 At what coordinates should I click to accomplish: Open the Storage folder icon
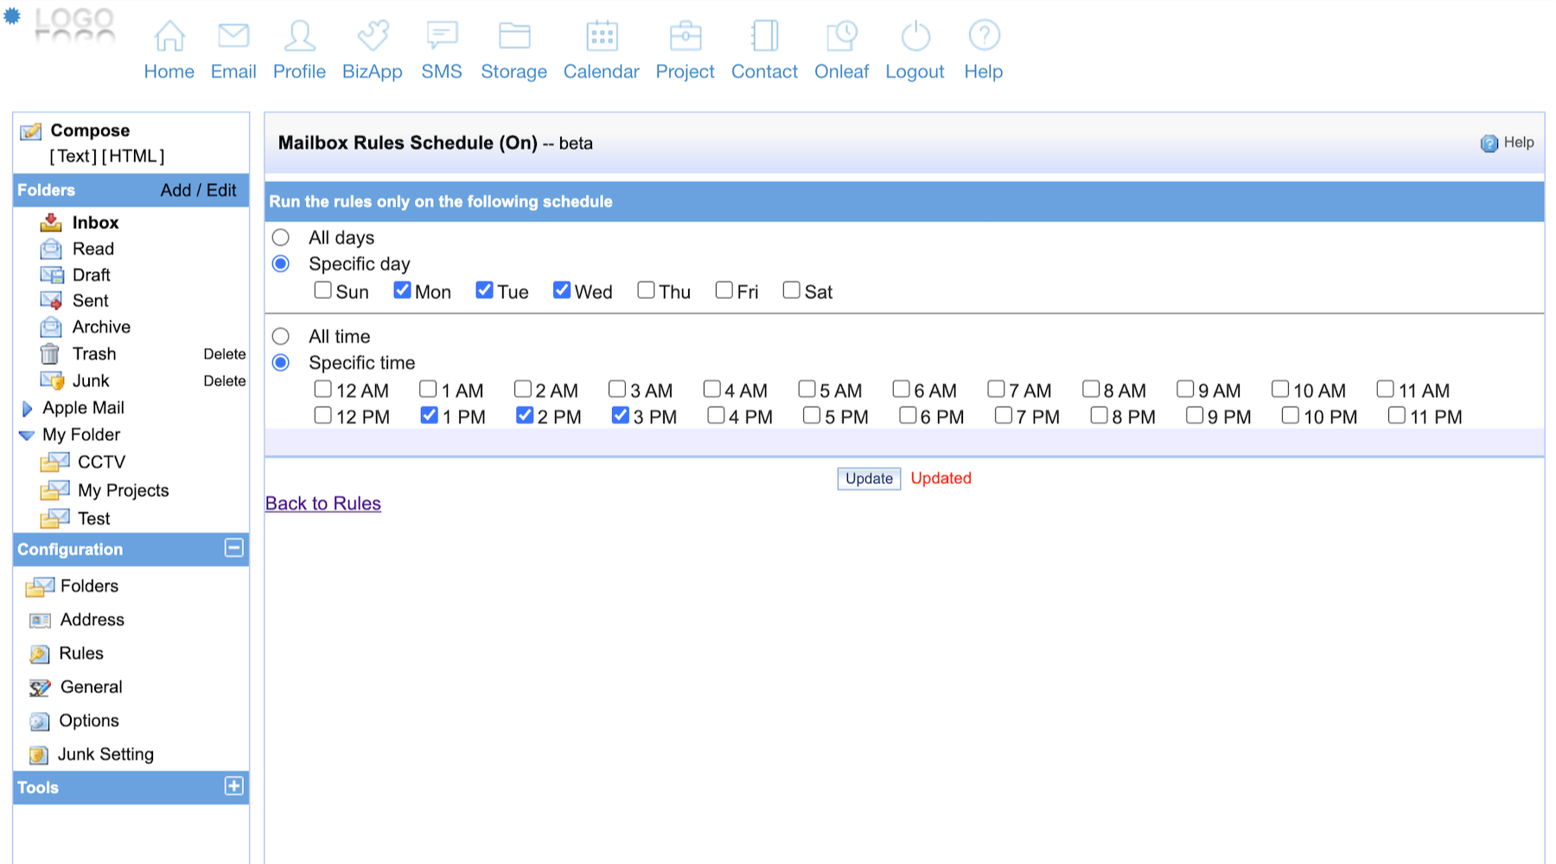[x=514, y=36]
